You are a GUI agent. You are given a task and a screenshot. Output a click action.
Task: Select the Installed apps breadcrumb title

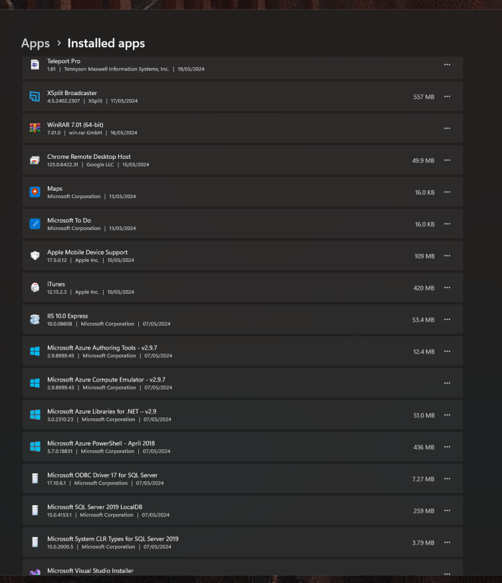106,43
